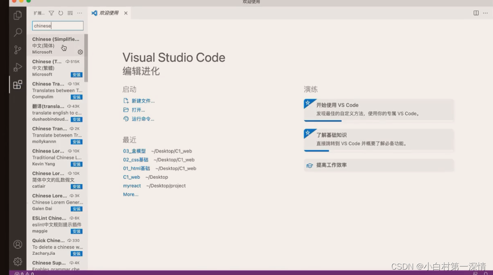The height and width of the screenshot is (275, 493).
Task: Click 运行命令... link
Action: (x=143, y=119)
